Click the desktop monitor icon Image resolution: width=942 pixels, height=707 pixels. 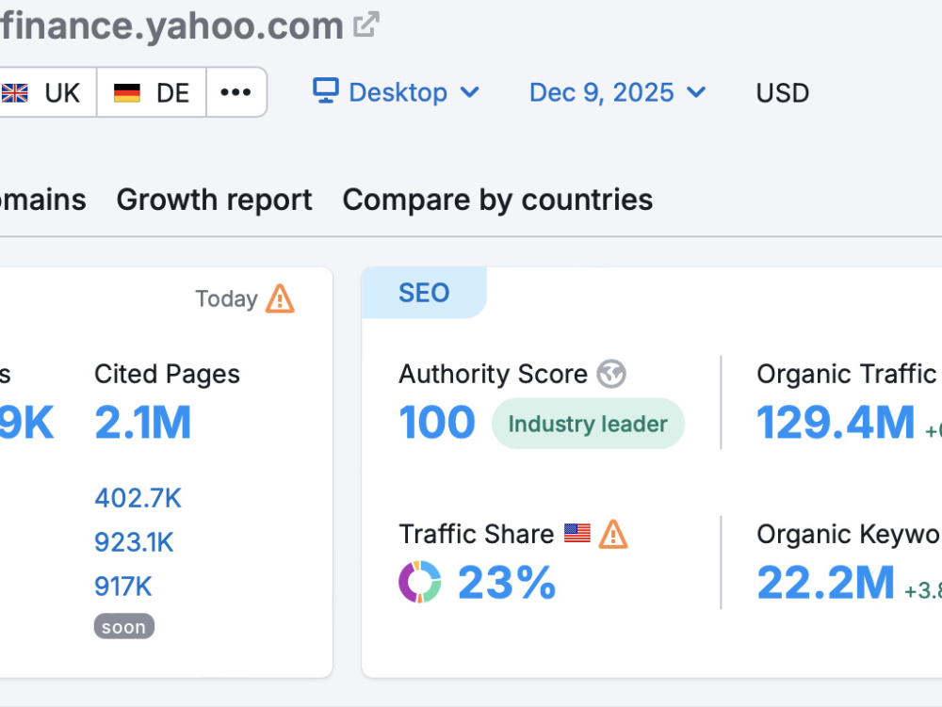click(326, 90)
